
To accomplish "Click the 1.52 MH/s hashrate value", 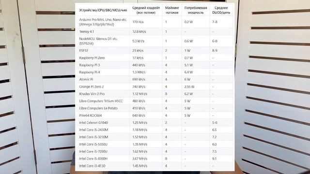I will pyautogui.click(x=140, y=137).
